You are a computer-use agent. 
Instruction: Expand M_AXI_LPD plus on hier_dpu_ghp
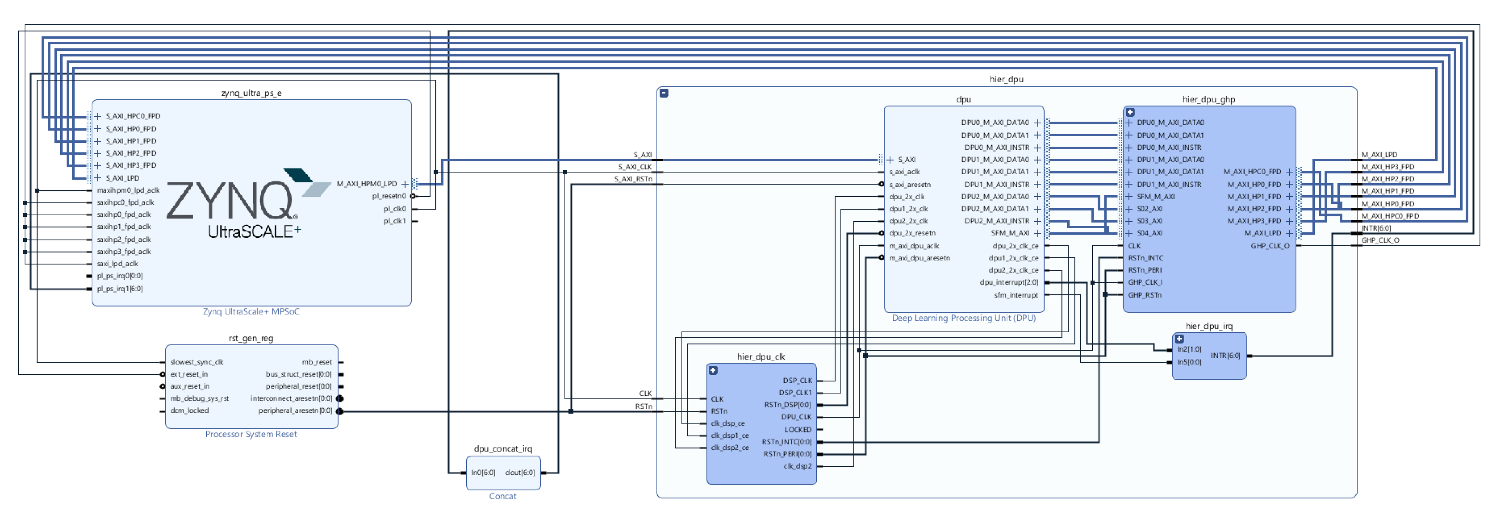pyautogui.click(x=1289, y=233)
